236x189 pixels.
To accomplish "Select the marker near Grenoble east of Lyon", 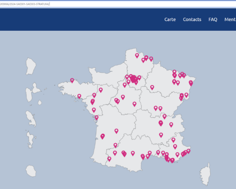I will (x=171, y=125).
